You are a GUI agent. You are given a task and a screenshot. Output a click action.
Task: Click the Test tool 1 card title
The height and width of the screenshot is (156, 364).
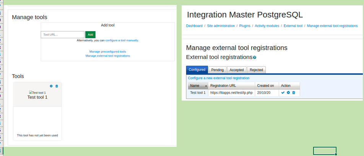37,97
